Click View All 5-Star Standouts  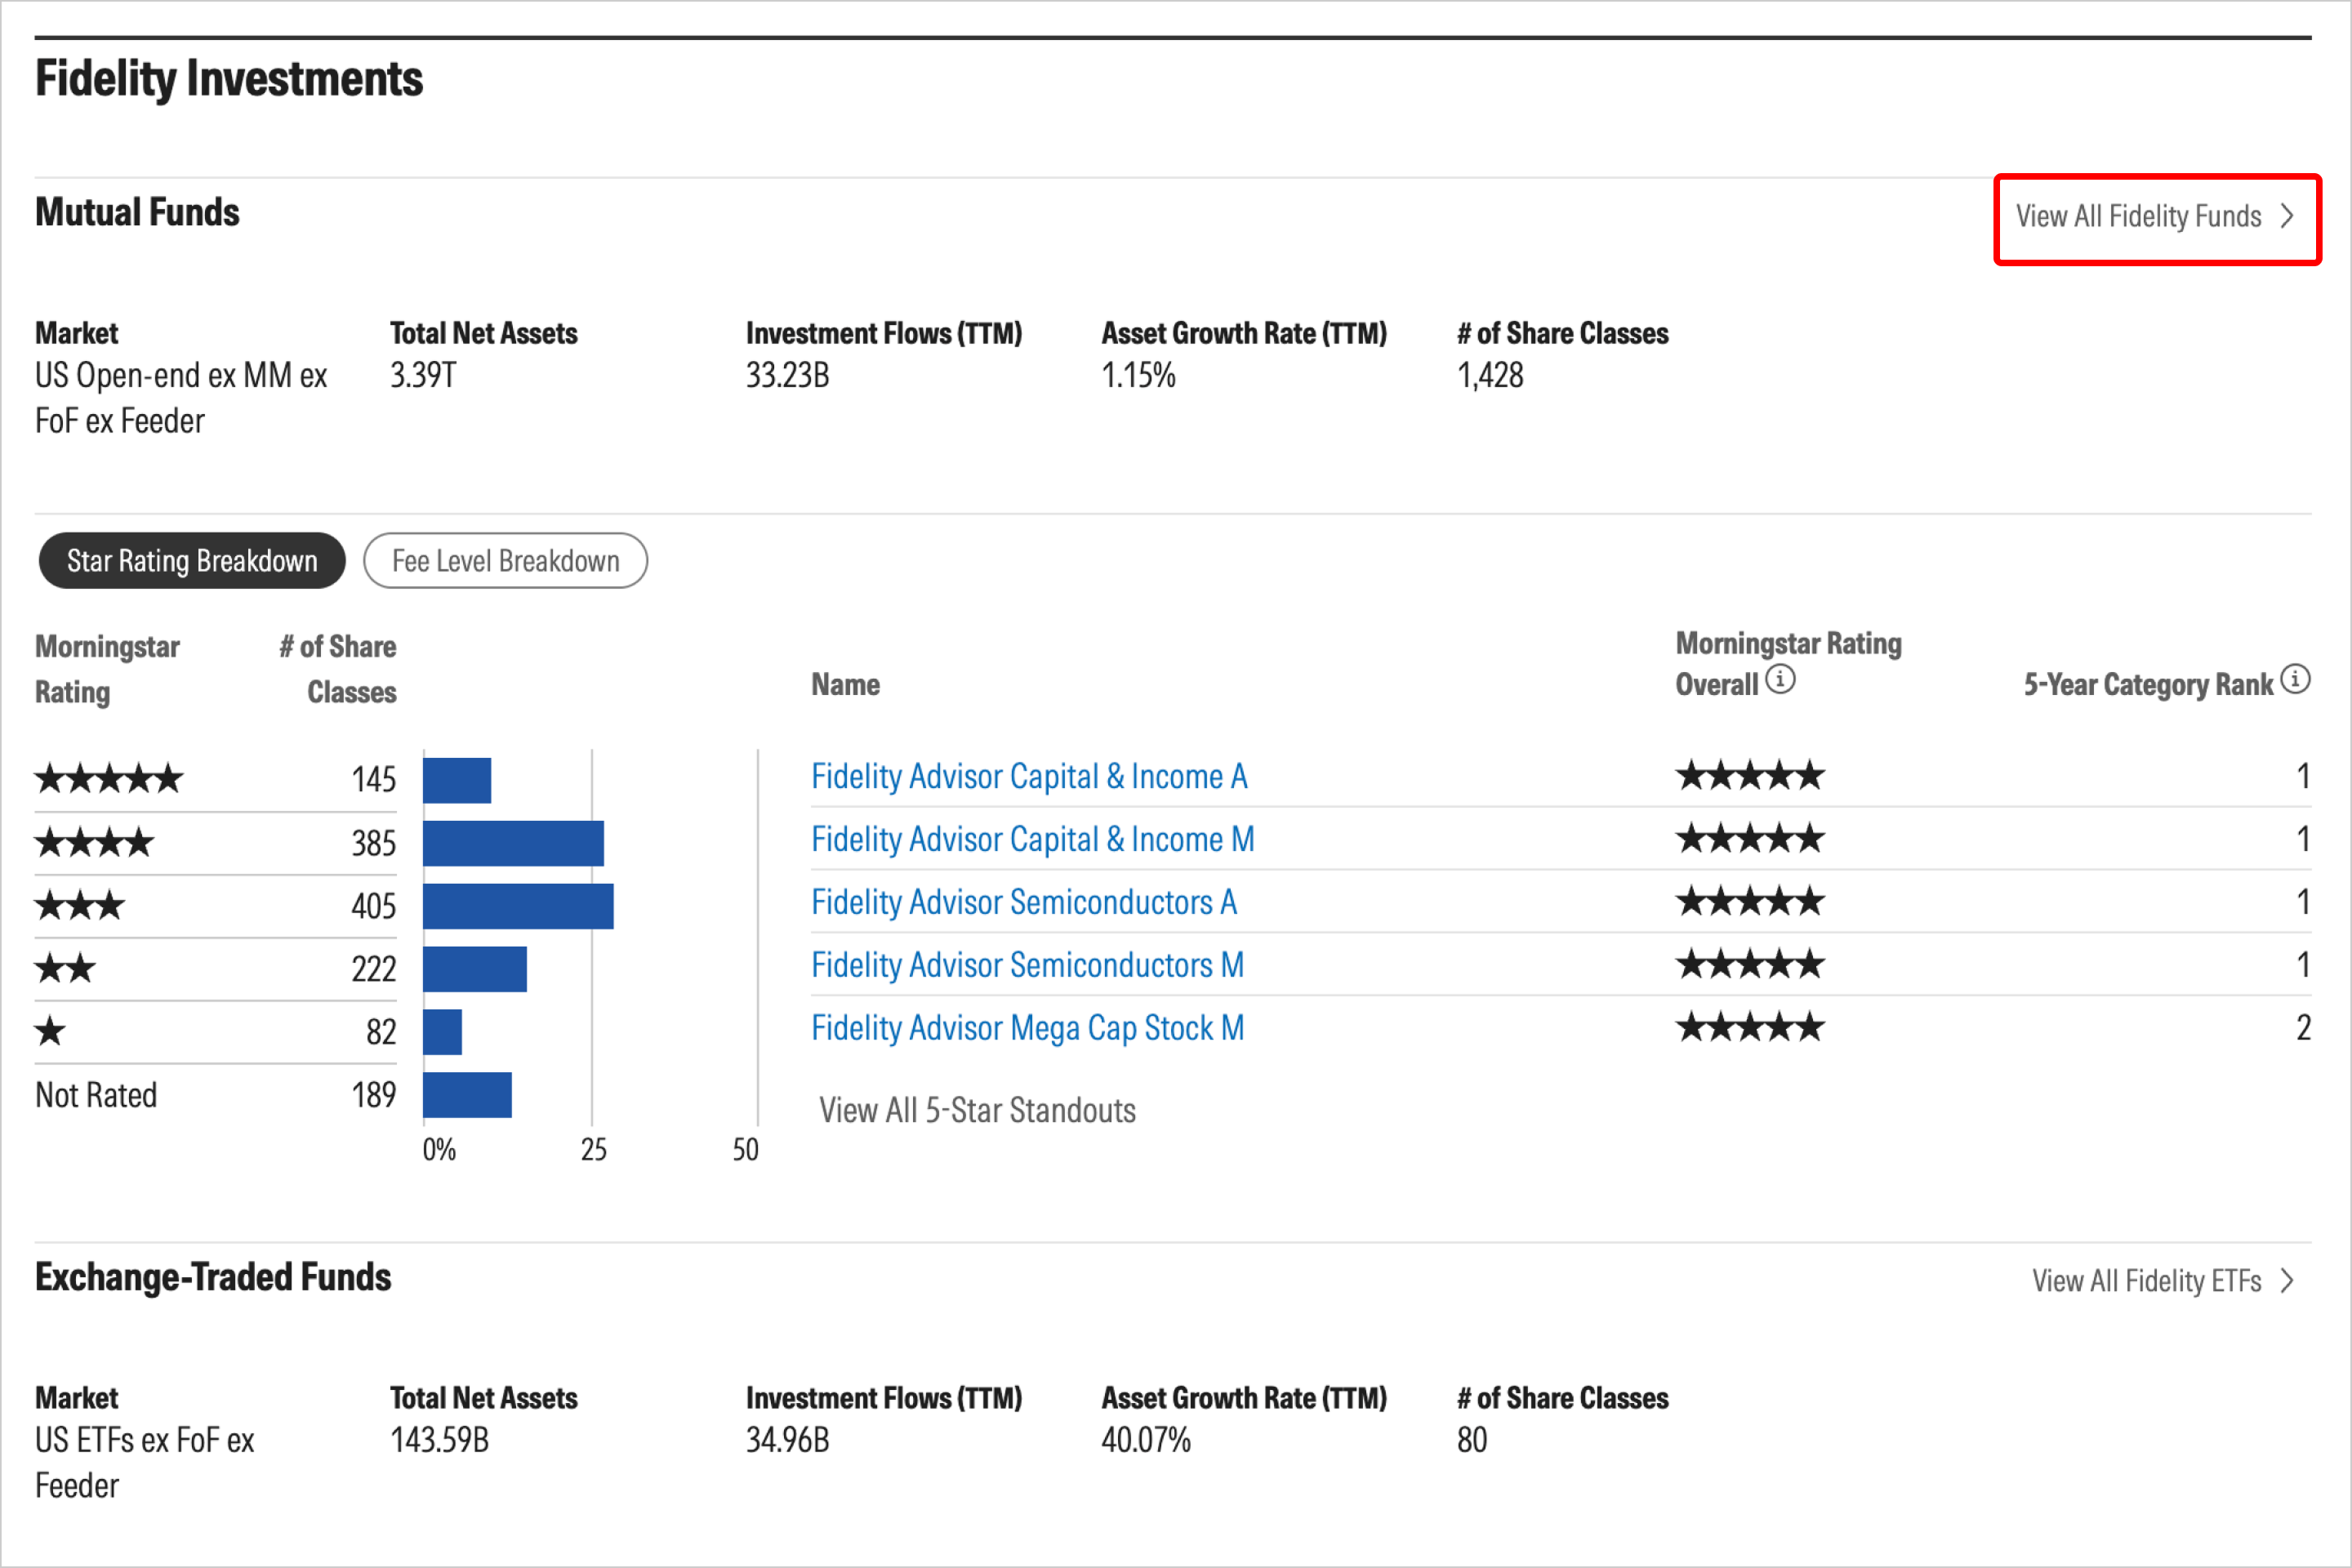coord(977,1111)
